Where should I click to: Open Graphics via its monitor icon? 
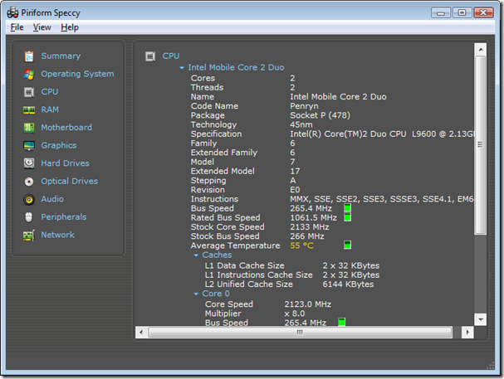pos(29,146)
